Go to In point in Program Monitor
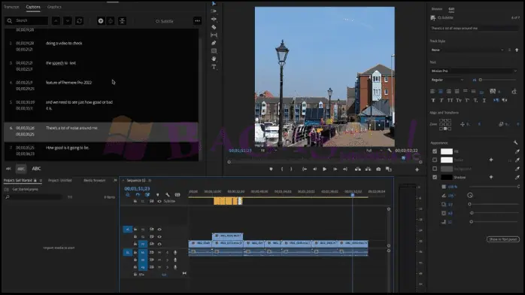The width and height of the screenshot is (525, 295). [x=305, y=169]
